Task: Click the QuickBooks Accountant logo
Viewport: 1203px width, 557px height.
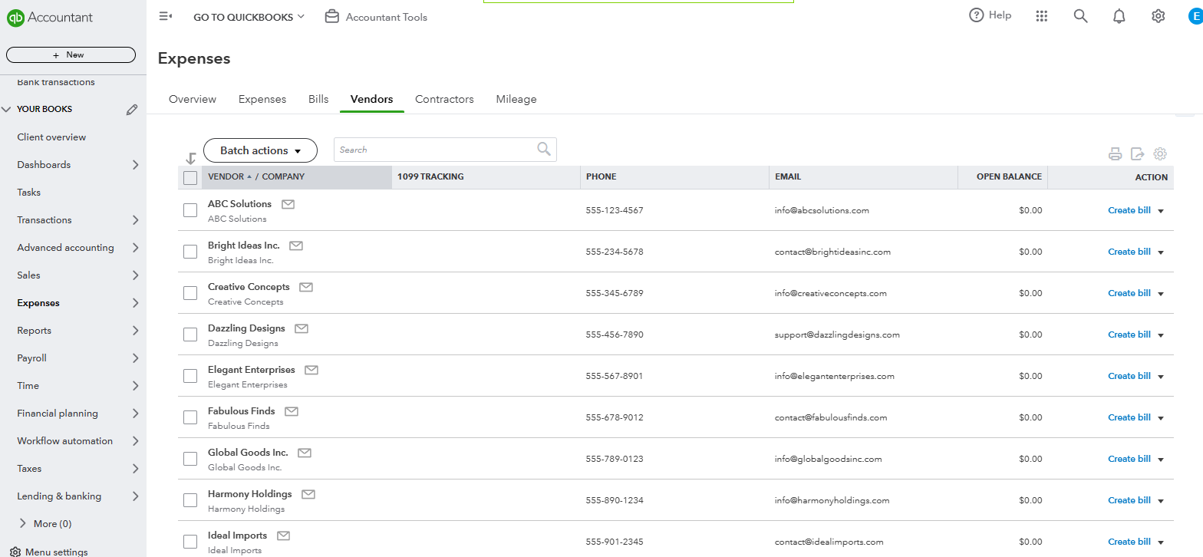Action: pos(50,18)
